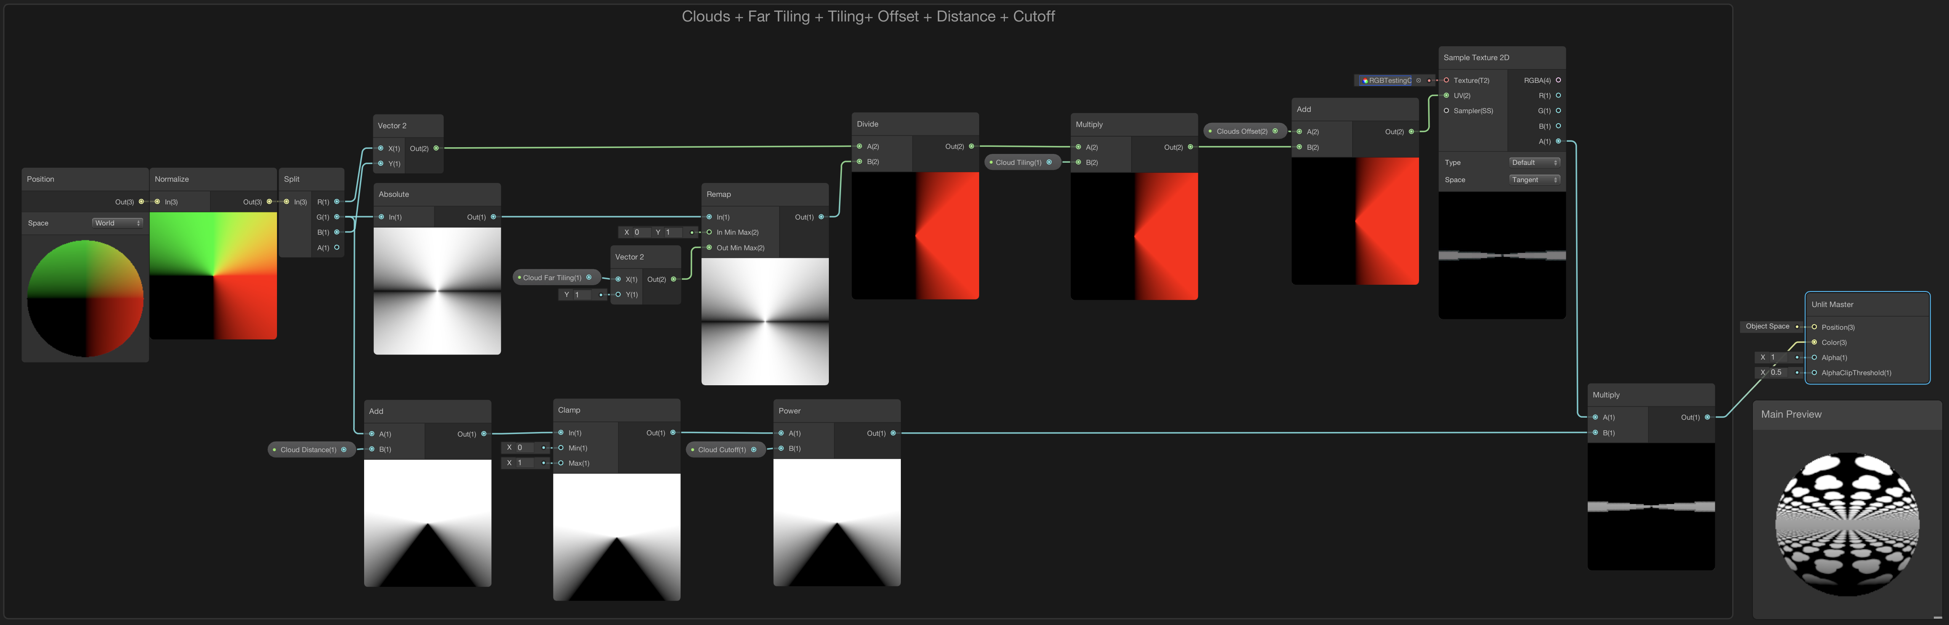Click the Out(2) output port of the Divide node
1949x625 pixels.
[972, 147]
